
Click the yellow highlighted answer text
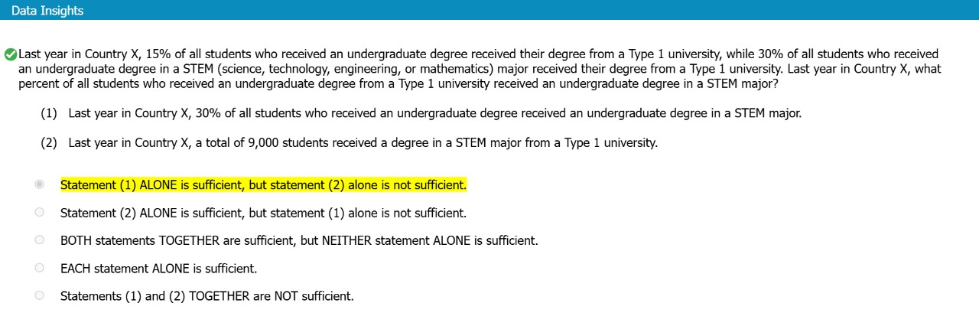click(263, 185)
